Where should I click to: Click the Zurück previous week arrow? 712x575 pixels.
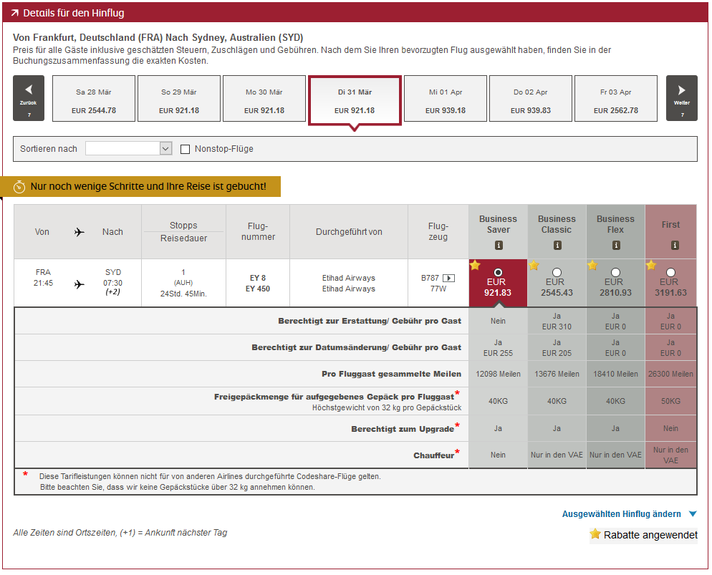(x=29, y=98)
